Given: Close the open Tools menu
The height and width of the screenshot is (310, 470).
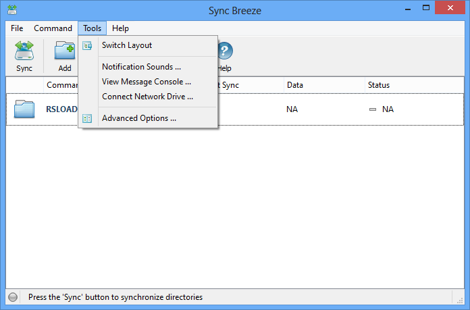Looking at the screenshot, I should click(x=92, y=28).
